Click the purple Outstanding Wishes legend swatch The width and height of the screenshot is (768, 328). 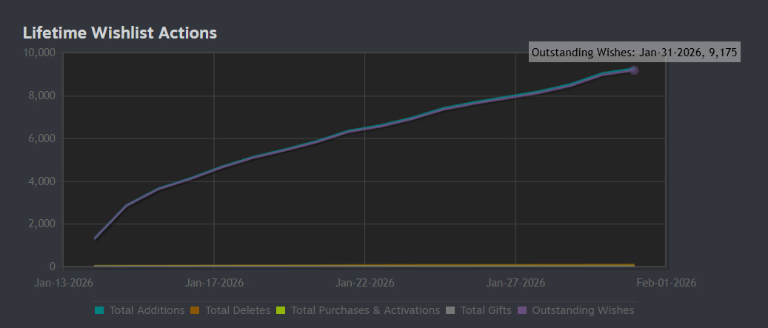coord(522,310)
